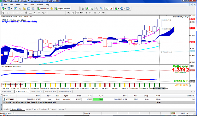Click the New Order button
197x116 pixels.
click(x=43, y=9)
